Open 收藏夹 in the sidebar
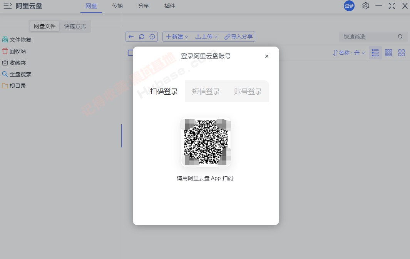This screenshot has width=410, height=259. (14, 63)
